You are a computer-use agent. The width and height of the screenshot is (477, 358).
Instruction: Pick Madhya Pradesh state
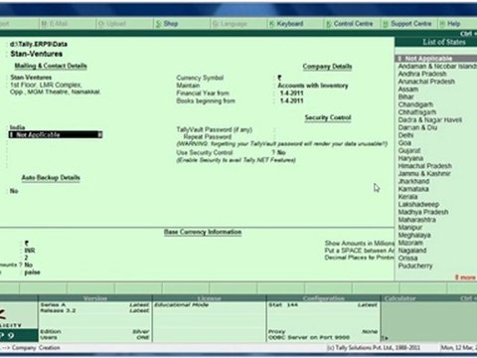point(423,212)
